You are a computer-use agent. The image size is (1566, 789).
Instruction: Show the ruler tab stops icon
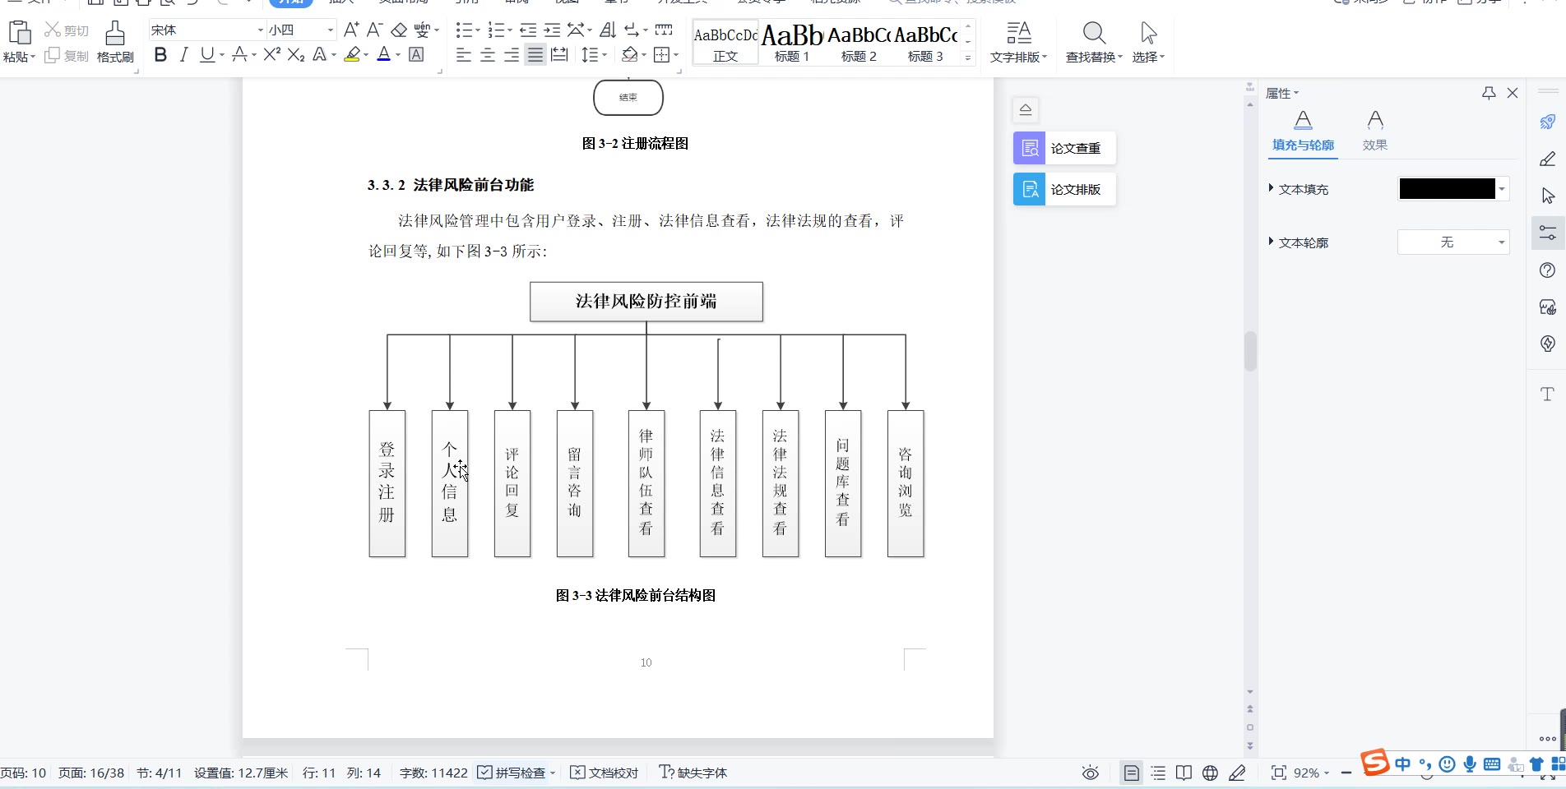click(x=664, y=30)
